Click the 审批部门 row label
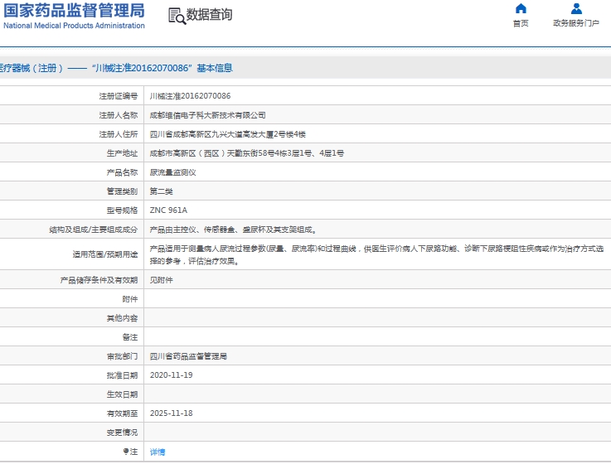The height and width of the screenshot is (464, 611). pyautogui.click(x=123, y=356)
